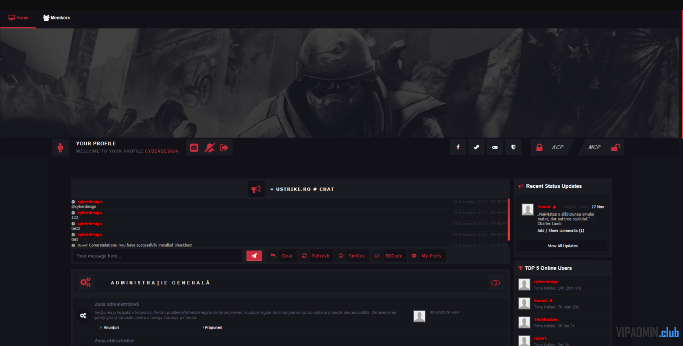
Task: Open the BBCode options
Action: point(394,256)
